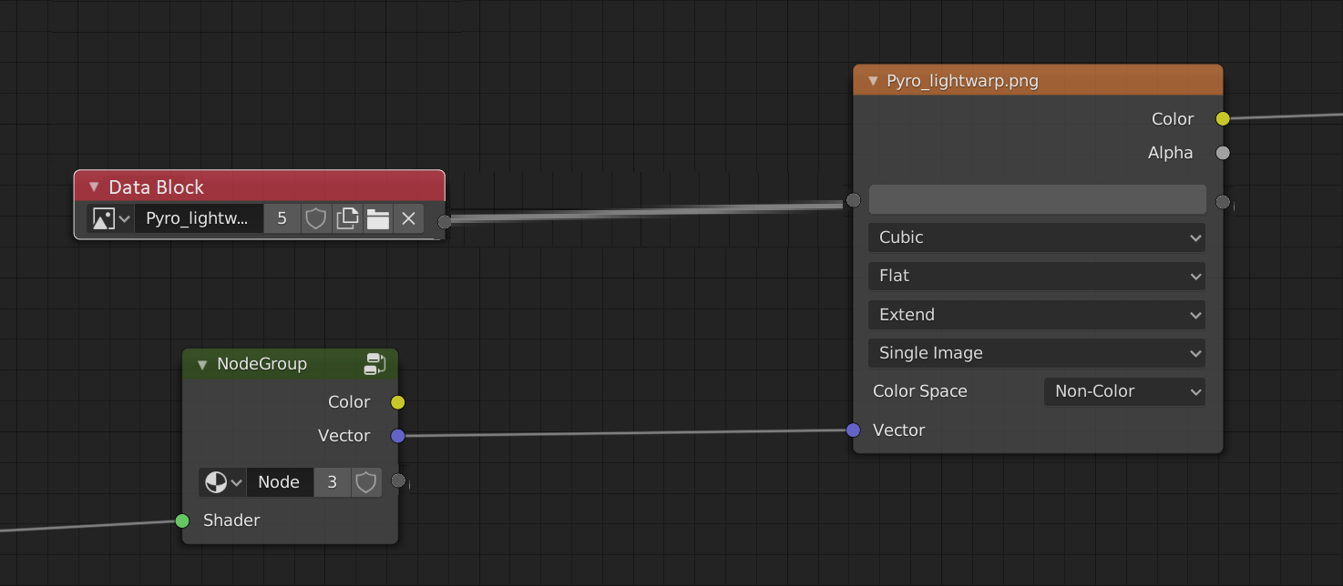
Task: Edit the Pyro_lightw... image name field
Action: tap(200, 218)
